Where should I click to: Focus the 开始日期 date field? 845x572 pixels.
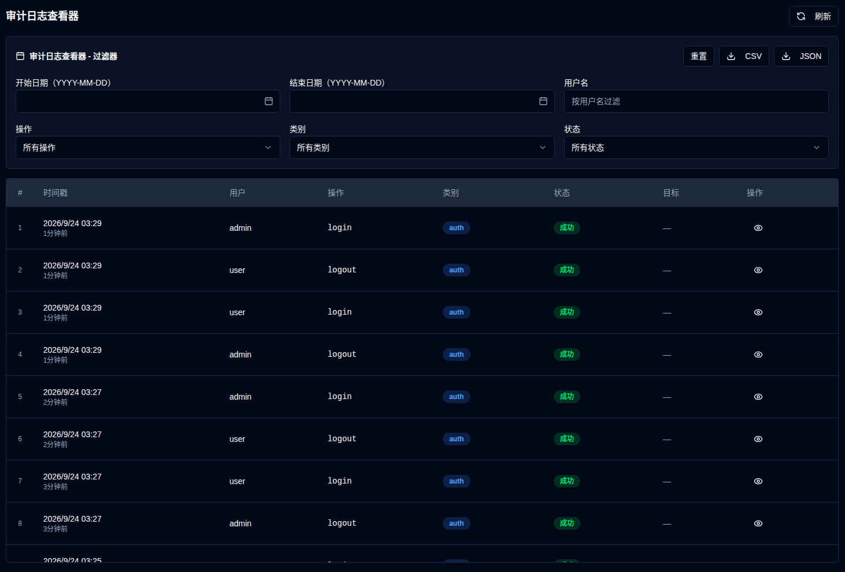(x=148, y=101)
